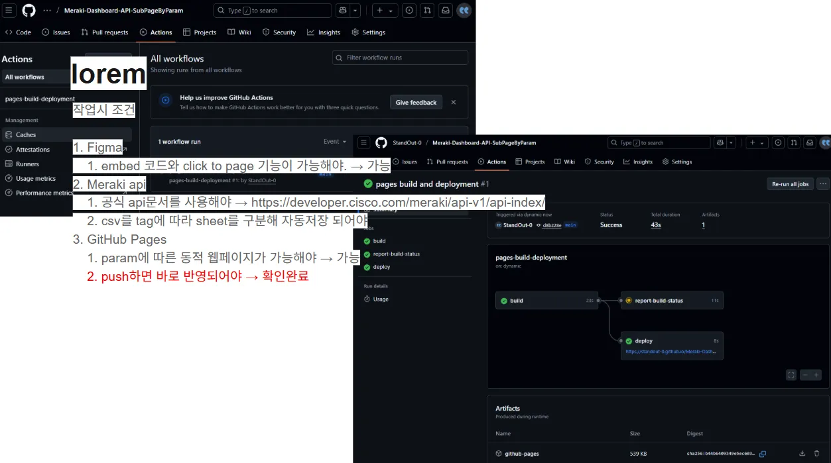Viewport: 831px width, 463px height.
Task: Open pull requests icon in left header
Action: (x=427, y=11)
